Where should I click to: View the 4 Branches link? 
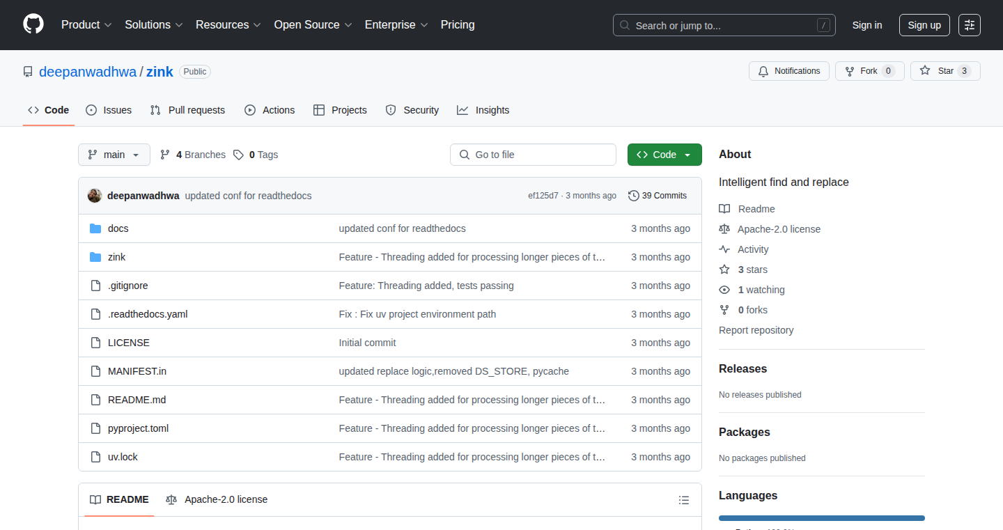(x=193, y=155)
